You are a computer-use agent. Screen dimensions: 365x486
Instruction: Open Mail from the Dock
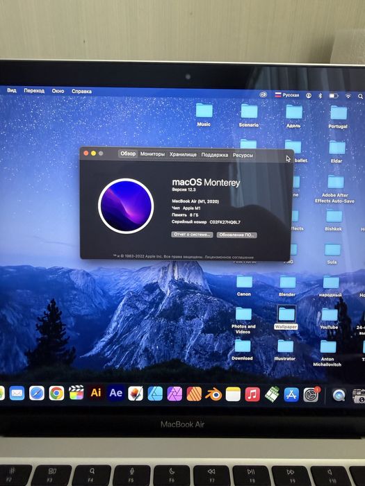click(17, 394)
